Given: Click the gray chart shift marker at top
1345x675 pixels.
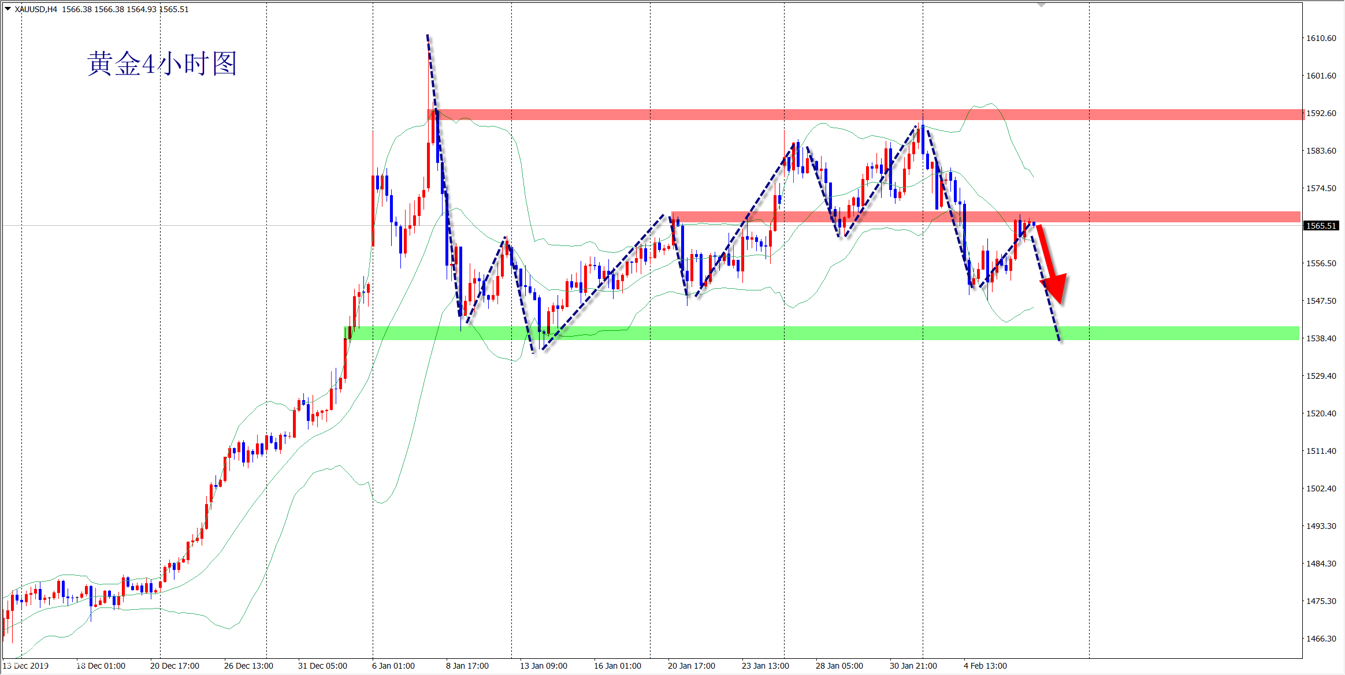Looking at the screenshot, I should (x=1041, y=5).
